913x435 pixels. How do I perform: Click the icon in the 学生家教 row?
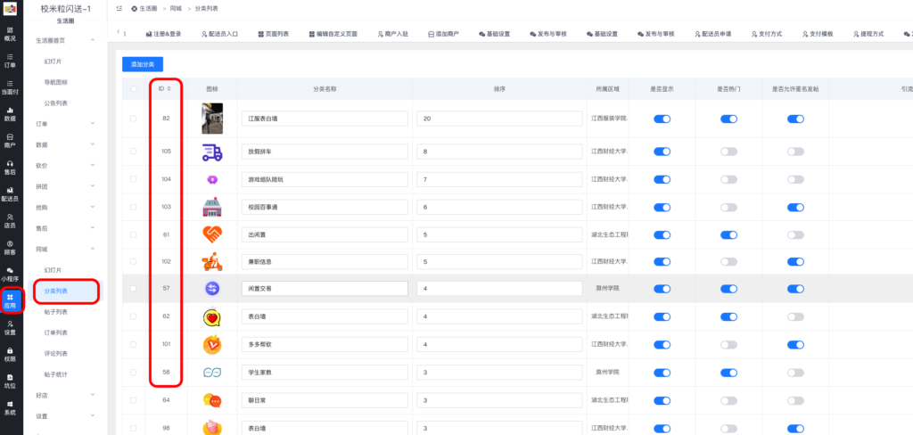(x=212, y=372)
